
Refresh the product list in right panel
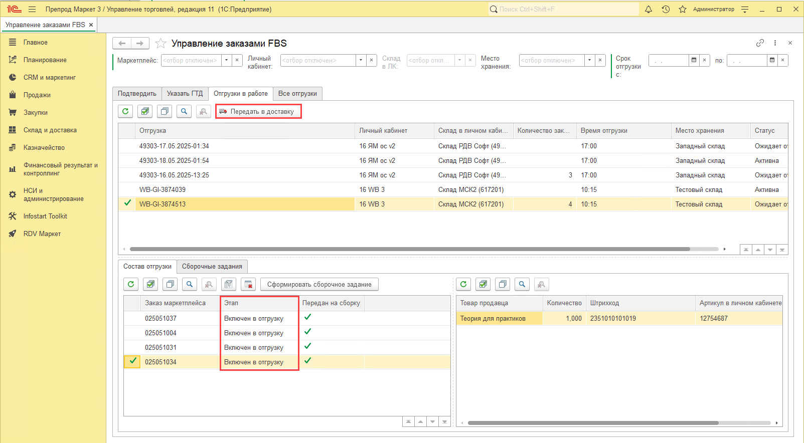(463, 284)
